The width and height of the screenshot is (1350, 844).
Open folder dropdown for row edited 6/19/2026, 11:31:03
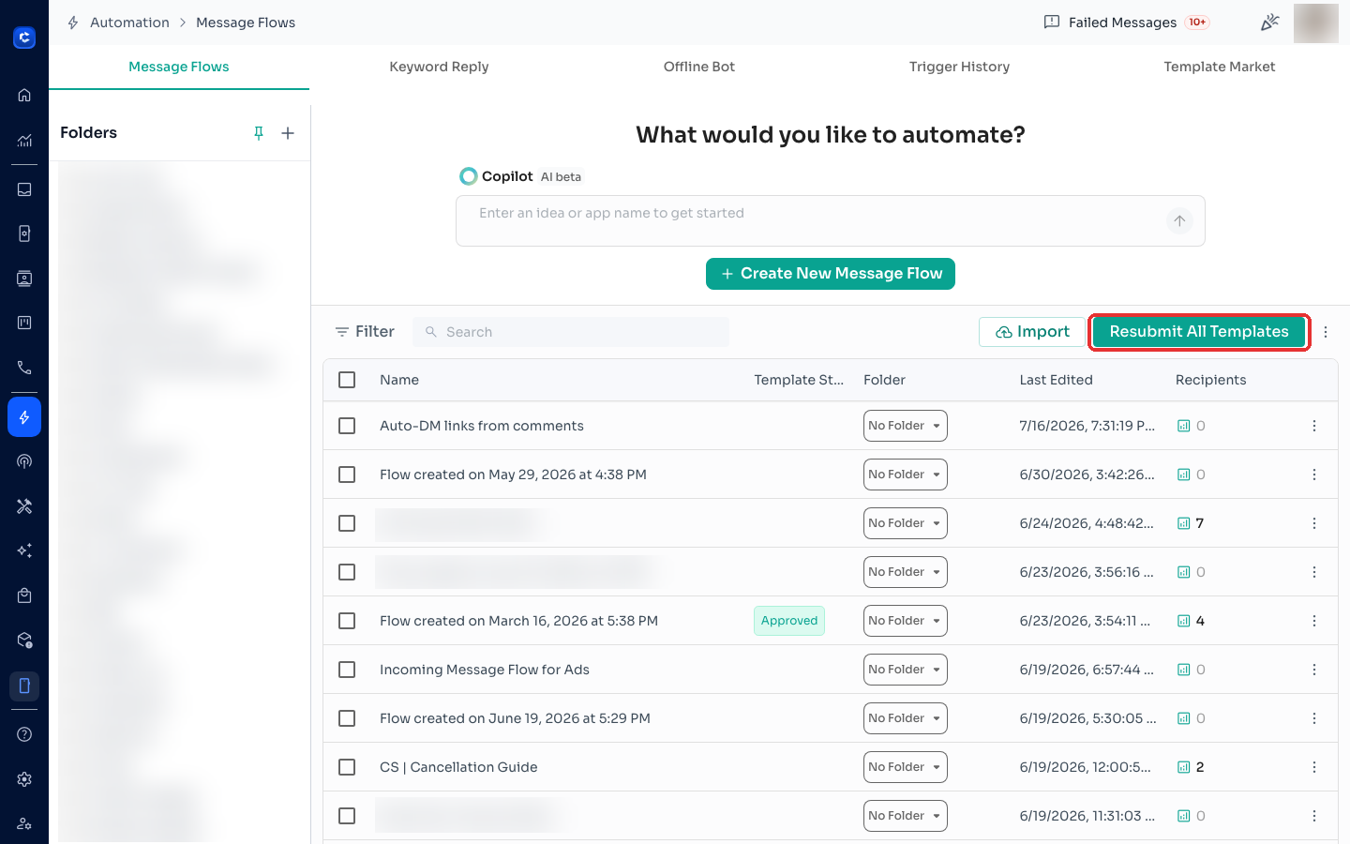coord(905,816)
